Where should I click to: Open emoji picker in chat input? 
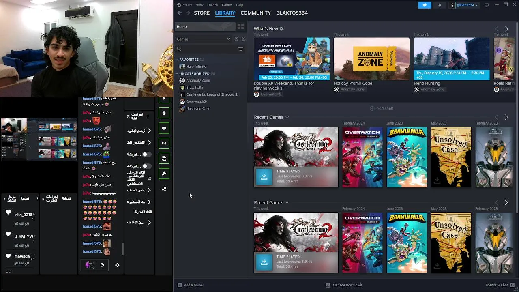pos(102,265)
